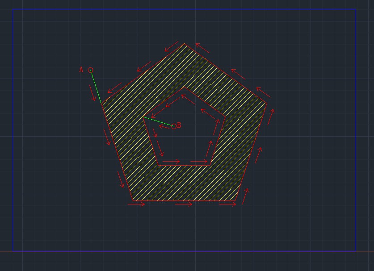Select the red text label A

pyautogui.click(x=81, y=70)
